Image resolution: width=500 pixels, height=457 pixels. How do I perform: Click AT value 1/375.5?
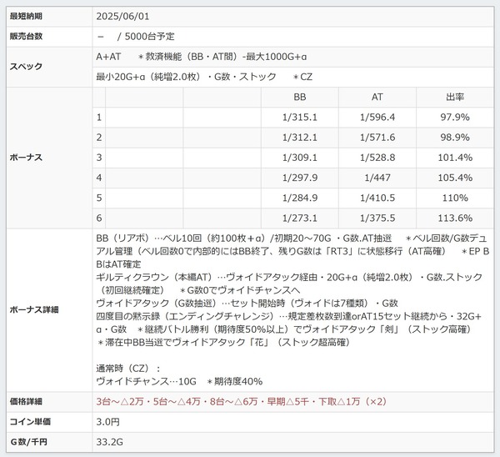click(377, 218)
